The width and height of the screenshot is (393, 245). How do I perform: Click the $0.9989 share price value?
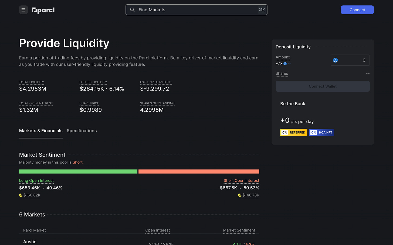(91, 110)
